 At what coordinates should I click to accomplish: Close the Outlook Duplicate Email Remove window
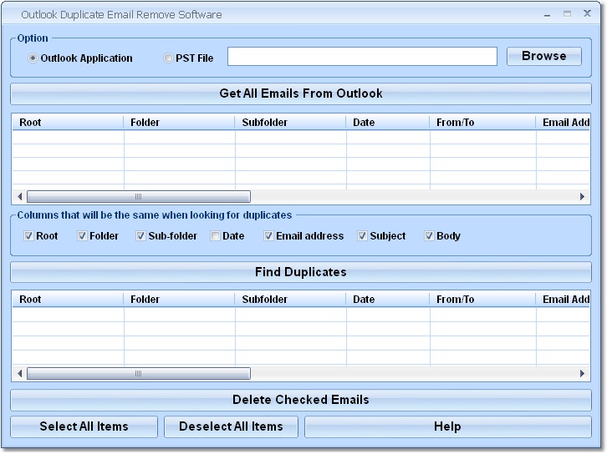[x=587, y=13]
